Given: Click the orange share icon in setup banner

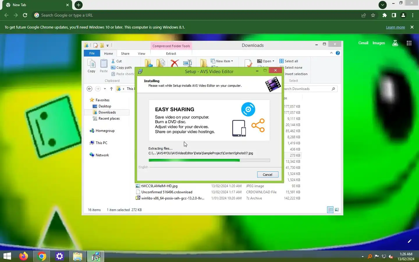Looking at the screenshot, I should pyautogui.click(x=258, y=125).
